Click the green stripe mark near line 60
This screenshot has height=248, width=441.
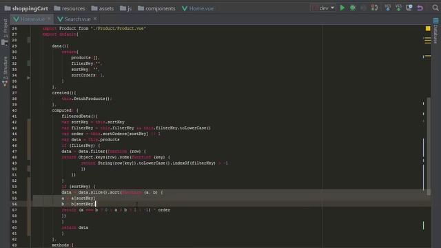[423, 225]
